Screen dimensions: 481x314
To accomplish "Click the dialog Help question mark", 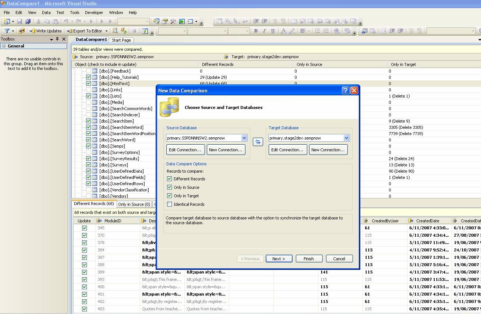I will [x=346, y=90].
